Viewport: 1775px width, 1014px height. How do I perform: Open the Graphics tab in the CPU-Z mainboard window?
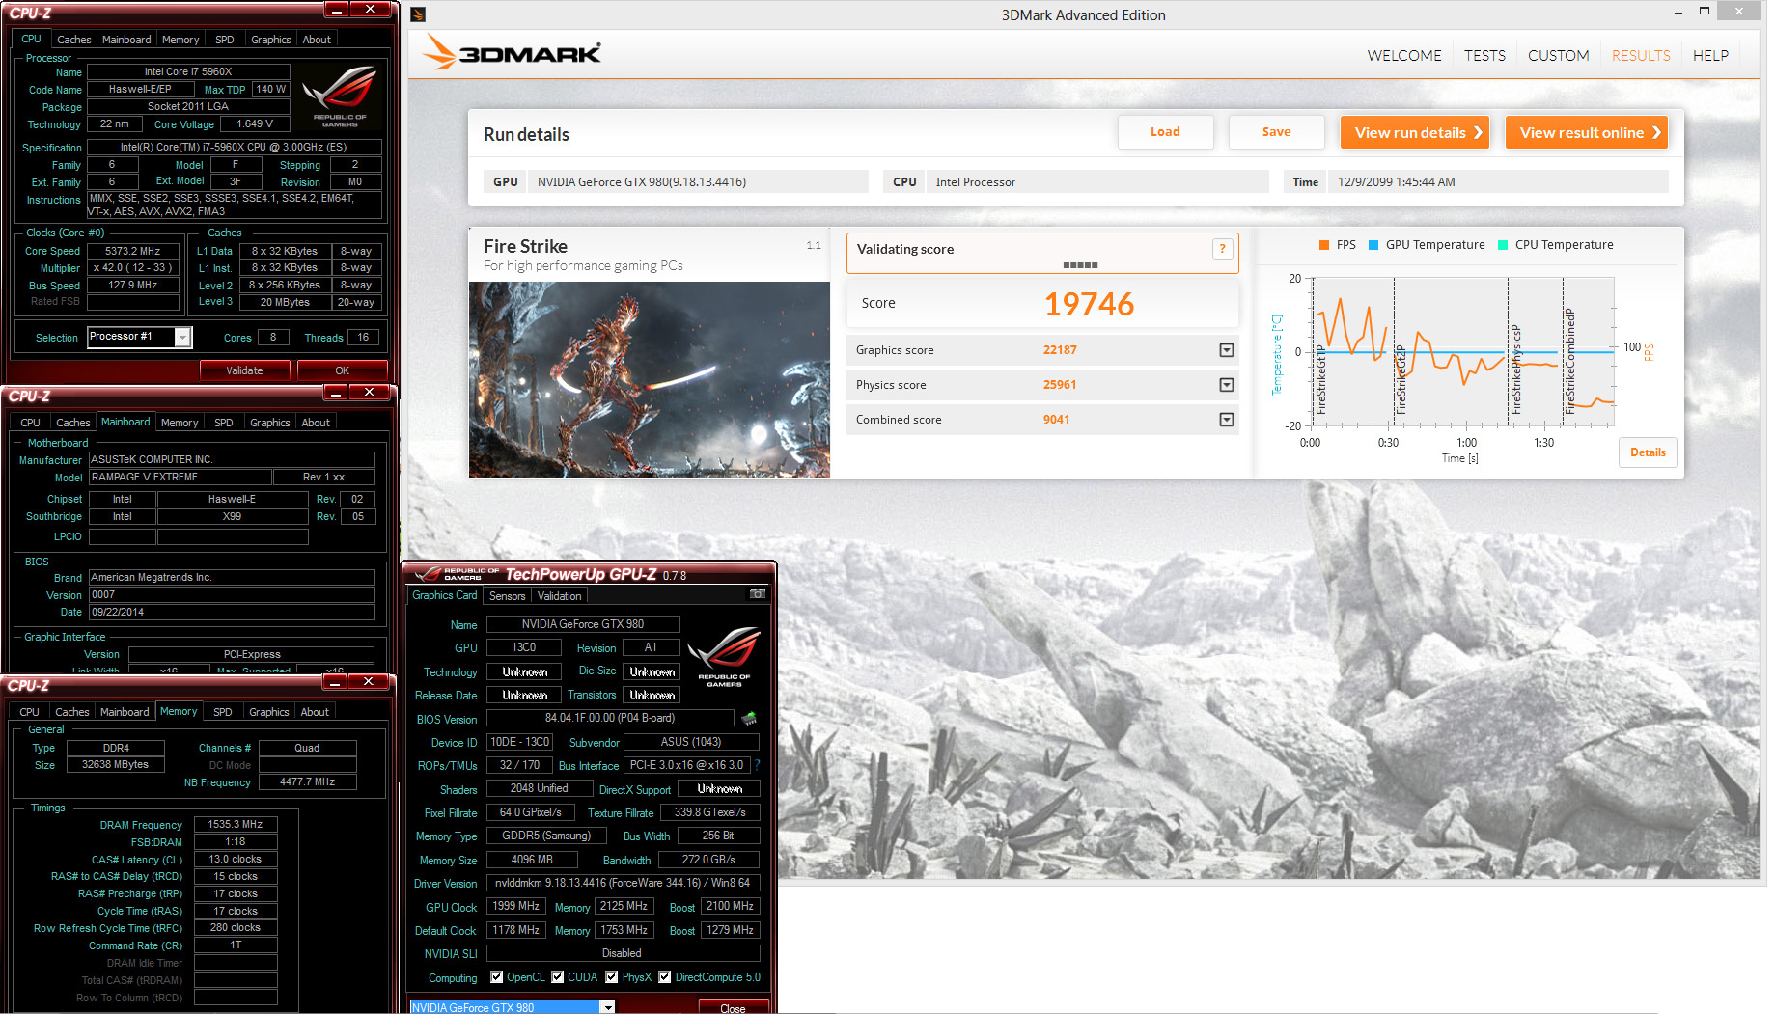pos(270,423)
